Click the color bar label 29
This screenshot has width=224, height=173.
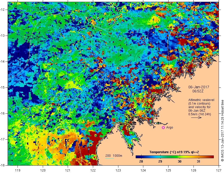pyautogui.click(x=160, y=162)
